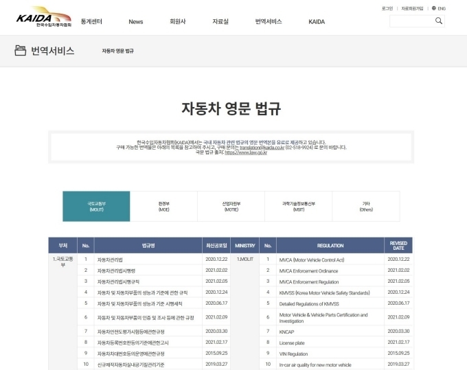Click the License plate regulation entry
This screenshot has width=467, height=370.
point(292,343)
